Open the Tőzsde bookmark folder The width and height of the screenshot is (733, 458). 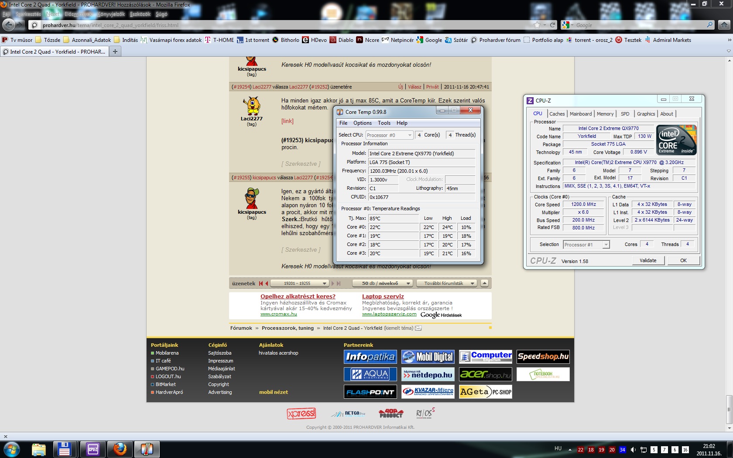[x=48, y=40]
